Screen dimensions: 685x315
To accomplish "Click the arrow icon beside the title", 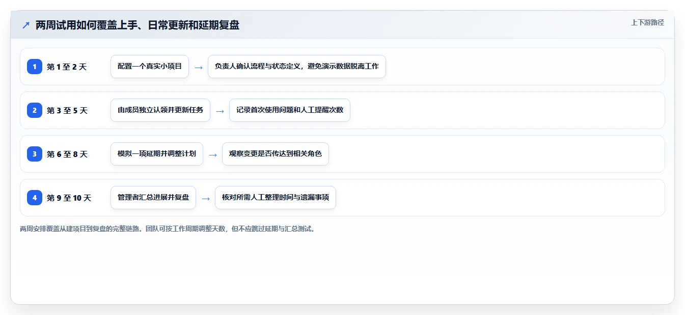I will (26, 25).
